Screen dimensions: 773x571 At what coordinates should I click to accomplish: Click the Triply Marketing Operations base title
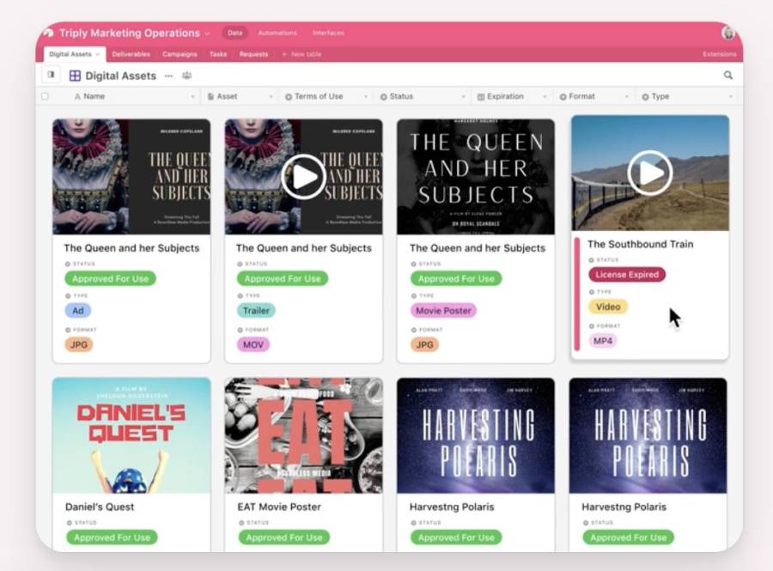130,33
